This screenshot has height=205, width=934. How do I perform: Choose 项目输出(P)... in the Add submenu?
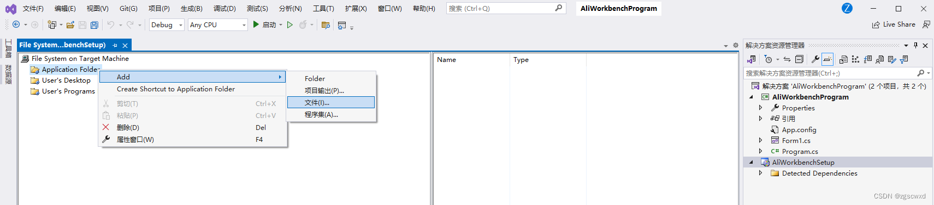click(331, 90)
